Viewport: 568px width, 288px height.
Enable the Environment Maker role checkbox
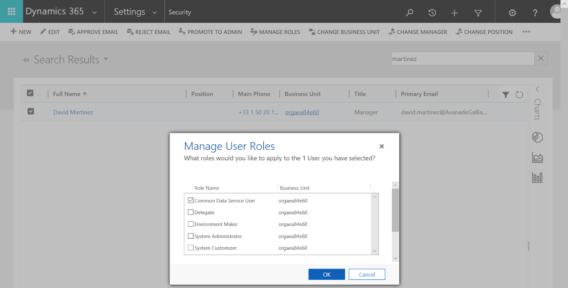tap(191, 224)
